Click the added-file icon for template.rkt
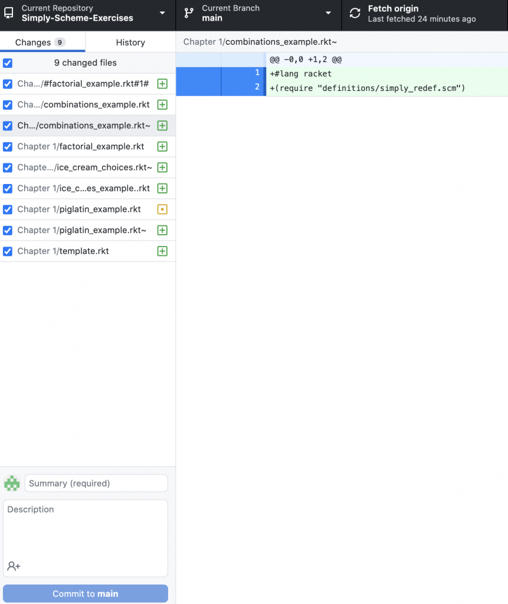This screenshot has height=604, width=508. click(162, 251)
